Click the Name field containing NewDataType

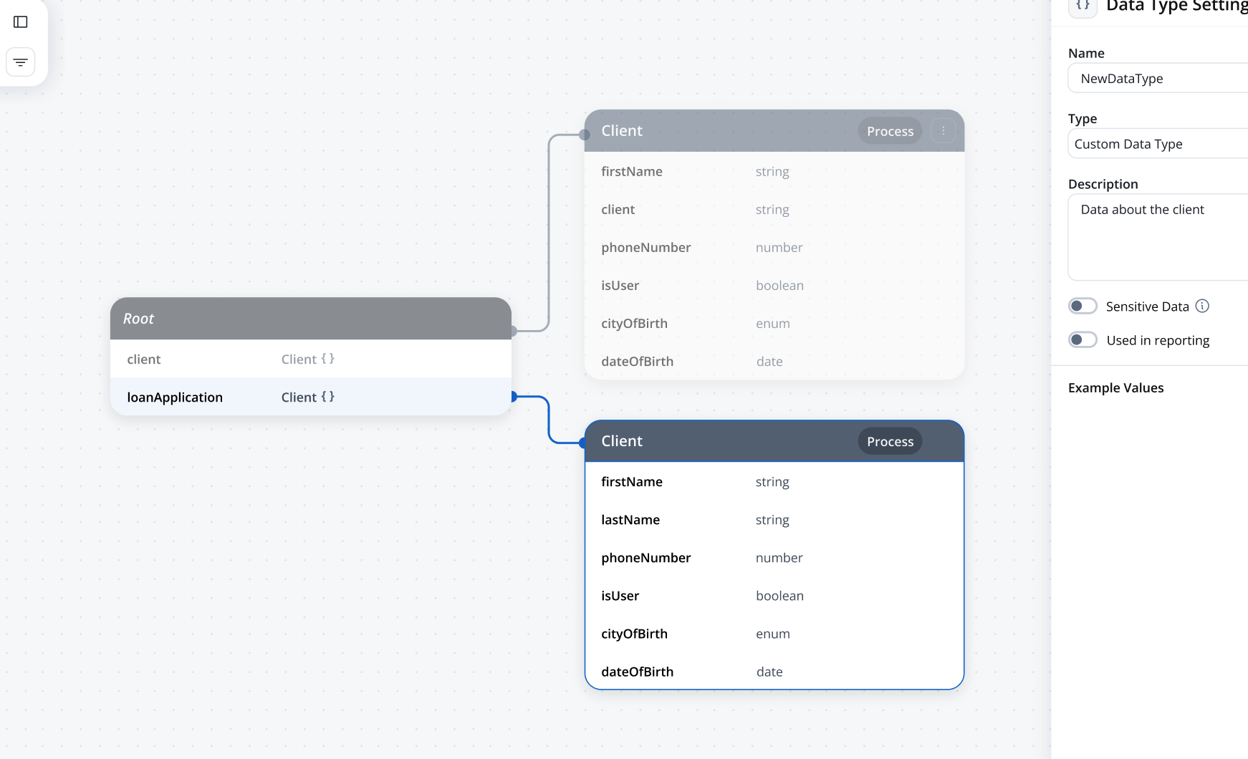click(1158, 78)
